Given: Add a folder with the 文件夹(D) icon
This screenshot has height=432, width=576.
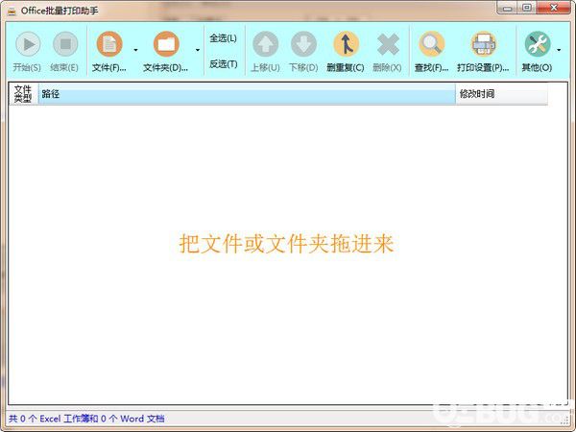Looking at the screenshot, I should coord(166,44).
